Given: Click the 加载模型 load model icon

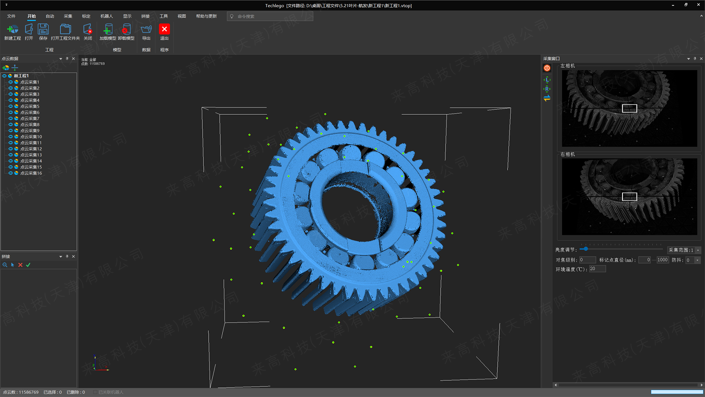Looking at the screenshot, I should (x=108, y=29).
